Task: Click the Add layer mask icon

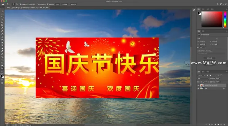Action: [212, 125]
